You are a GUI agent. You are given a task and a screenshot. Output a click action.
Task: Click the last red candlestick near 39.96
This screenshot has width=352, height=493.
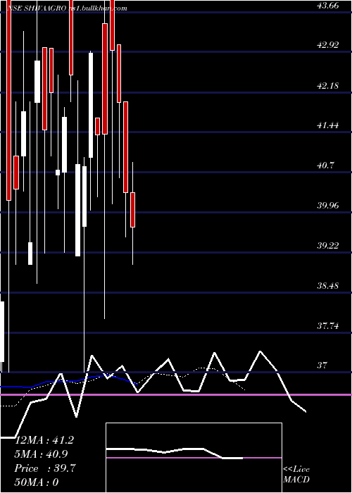coord(132,210)
